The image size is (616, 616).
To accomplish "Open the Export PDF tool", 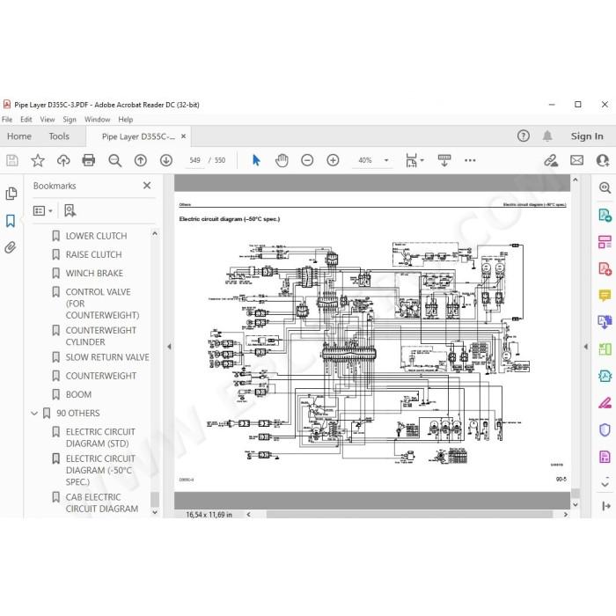I will [x=605, y=215].
